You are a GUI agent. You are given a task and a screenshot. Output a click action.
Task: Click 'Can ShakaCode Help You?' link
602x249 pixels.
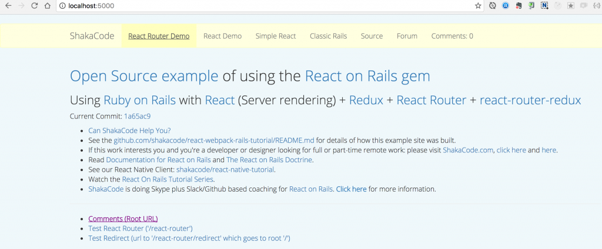pyautogui.click(x=130, y=131)
